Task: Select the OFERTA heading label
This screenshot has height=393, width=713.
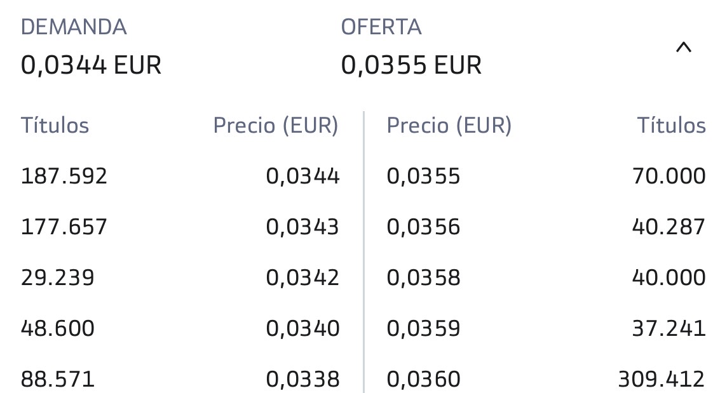Action: click(381, 27)
